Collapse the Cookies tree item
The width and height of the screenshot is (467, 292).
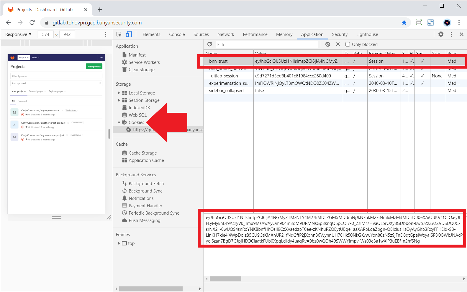pos(119,122)
